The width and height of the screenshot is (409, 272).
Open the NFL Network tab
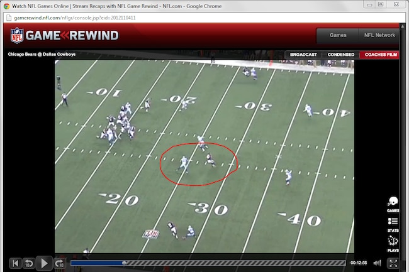379,35
